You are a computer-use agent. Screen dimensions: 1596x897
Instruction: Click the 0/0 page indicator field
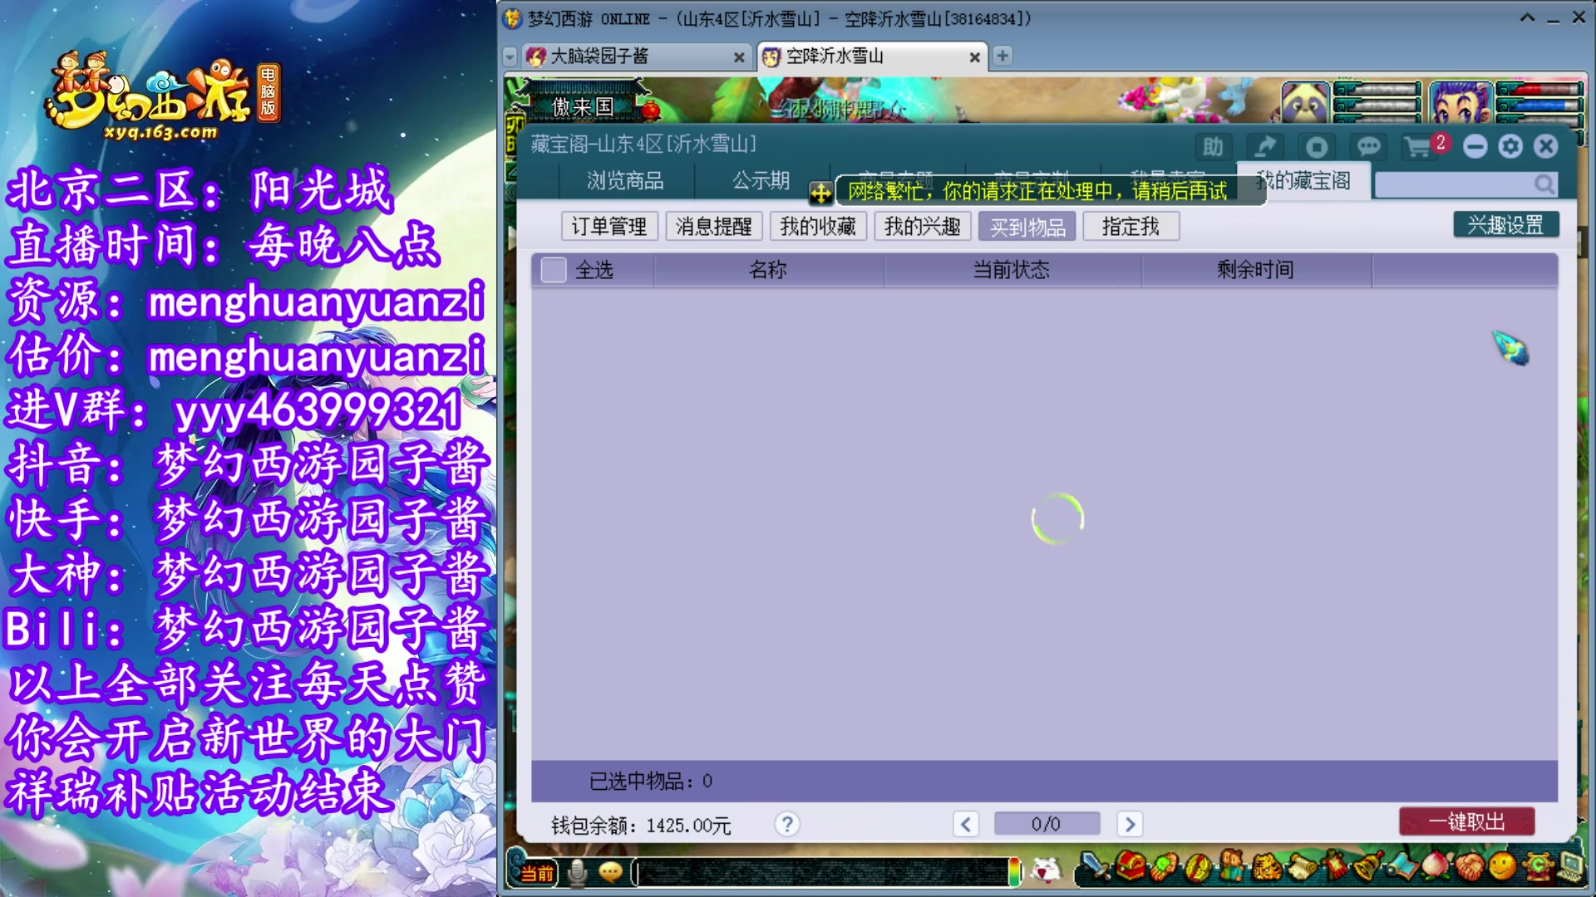point(1047,824)
